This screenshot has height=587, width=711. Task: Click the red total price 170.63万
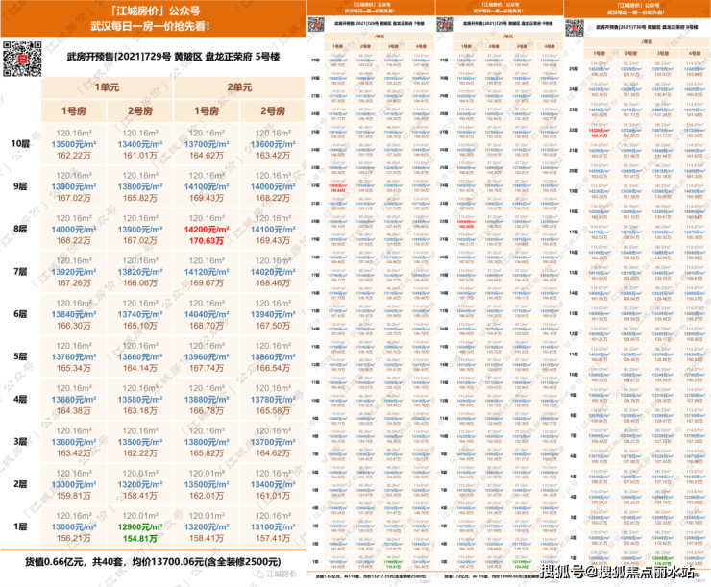(200, 241)
